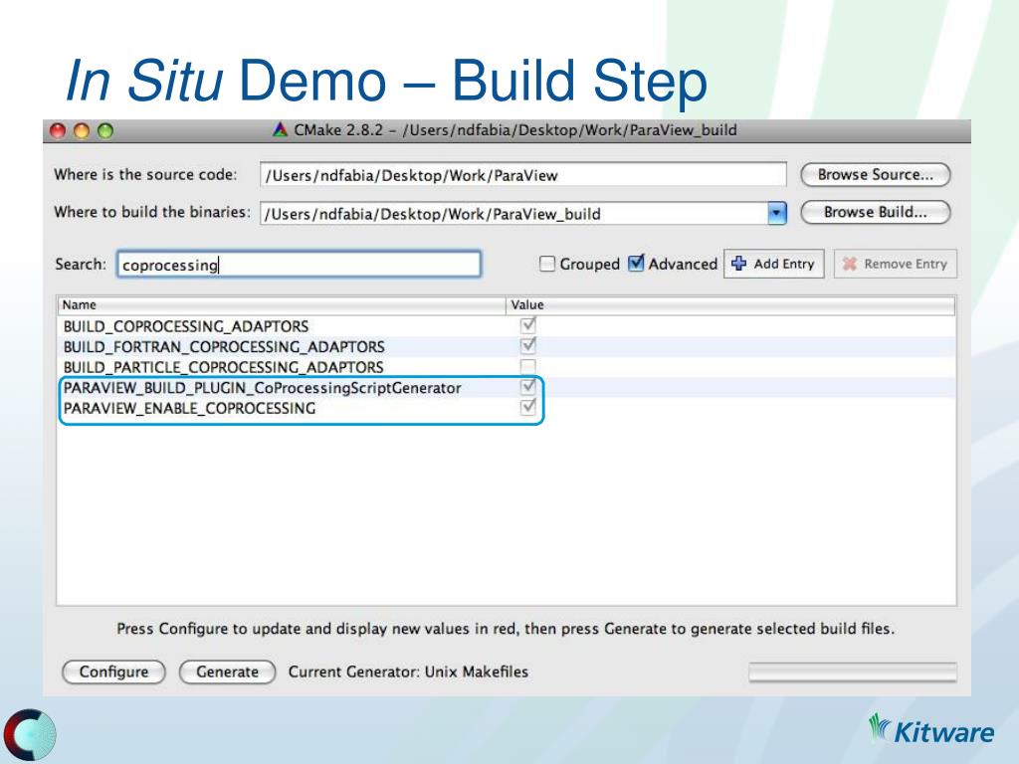The image size is (1019, 764).
Task: Enable the Grouped checkbox
Action: coord(547,264)
